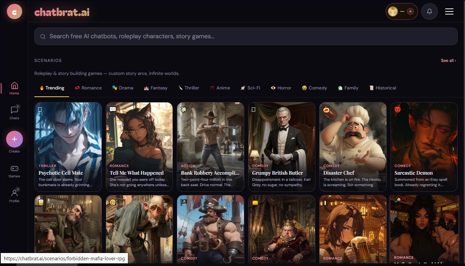Switch to the Thriller tab
465x266 pixels.
pyautogui.click(x=189, y=88)
